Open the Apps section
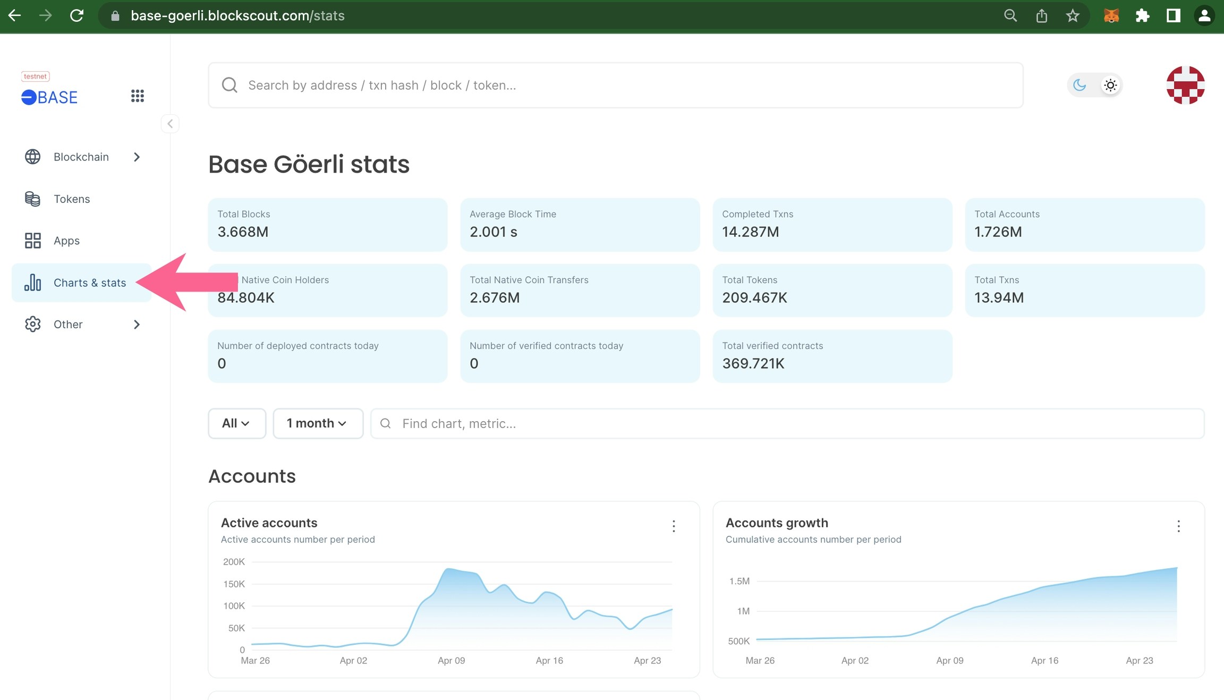This screenshot has width=1224, height=700. point(66,241)
